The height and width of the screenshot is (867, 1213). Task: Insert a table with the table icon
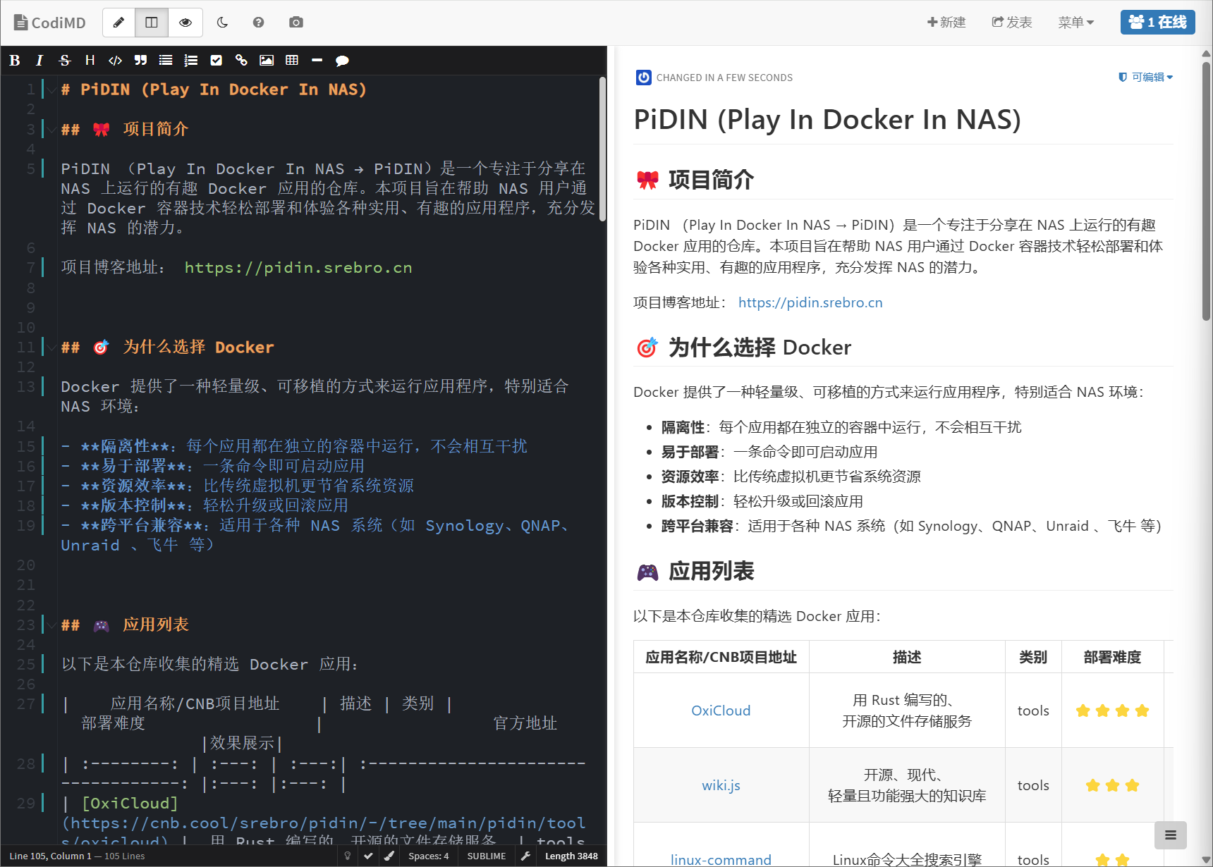(x=292, y=61)
